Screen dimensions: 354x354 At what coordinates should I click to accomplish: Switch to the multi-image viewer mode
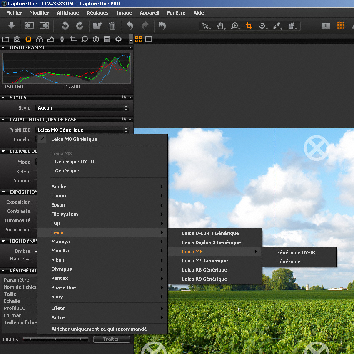click(x=139, y=39)
